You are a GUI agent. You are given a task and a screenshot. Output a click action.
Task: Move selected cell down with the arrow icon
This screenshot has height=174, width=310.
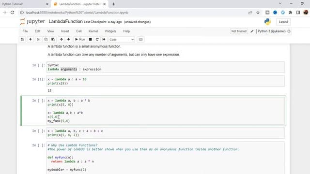69,40
